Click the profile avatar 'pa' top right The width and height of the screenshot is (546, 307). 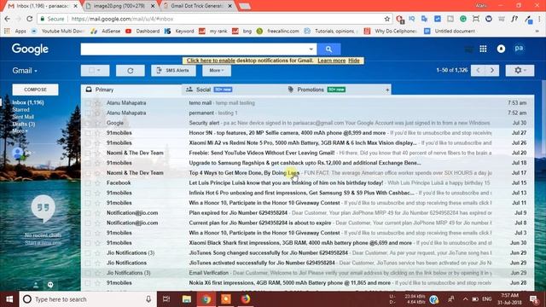tap(519, 49)
